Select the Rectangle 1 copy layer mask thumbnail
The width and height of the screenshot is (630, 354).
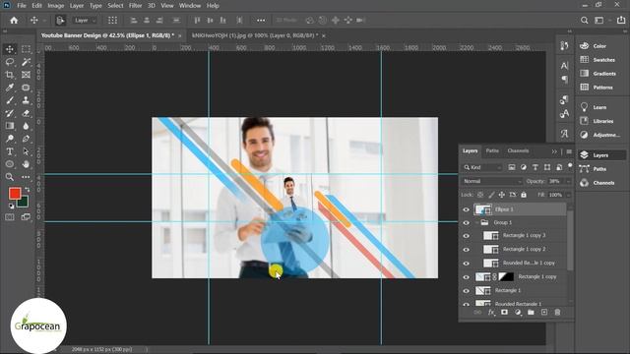pos(506,277)
